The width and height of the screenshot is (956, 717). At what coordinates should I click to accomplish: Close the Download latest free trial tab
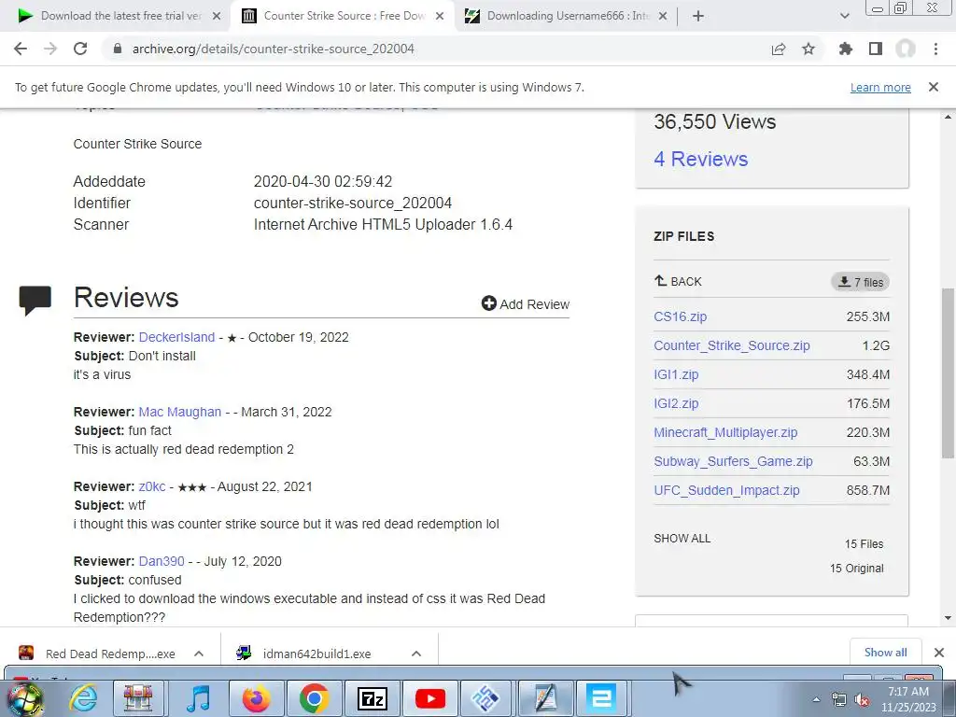[216, 17]
